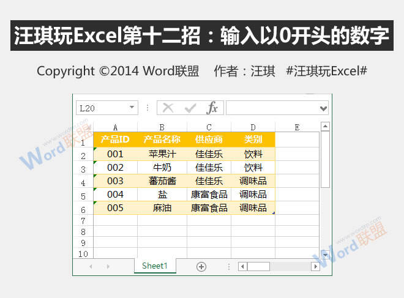404x298 pixels.
Task: Select row 8 header
Action: click(x=83, y=231)
